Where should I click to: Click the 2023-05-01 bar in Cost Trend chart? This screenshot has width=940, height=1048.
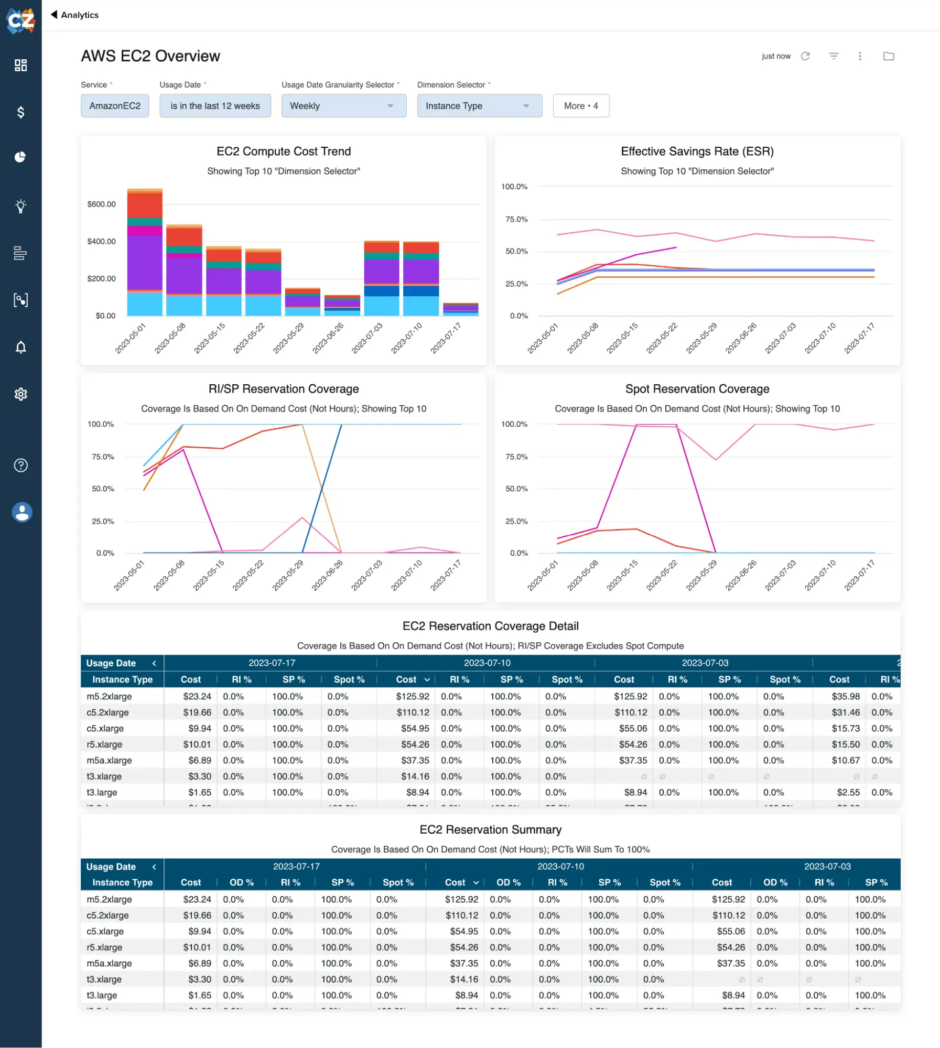point(145,252)
